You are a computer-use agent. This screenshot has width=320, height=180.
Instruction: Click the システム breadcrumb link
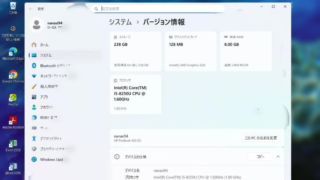pyautogui.click(x=120, y=22)
